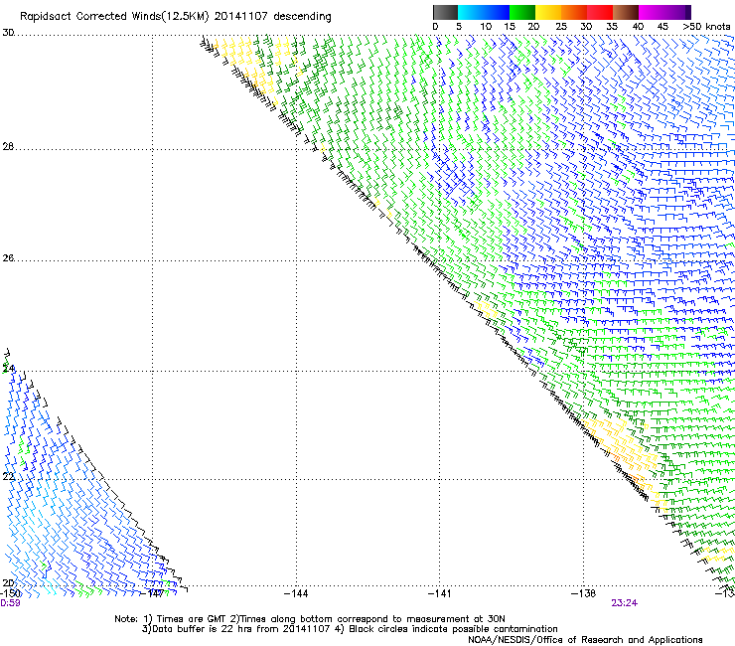This screenshot has height=646, width=735.
Task: Click the cyan 5-10 knots legend swatch
Action: point(471,12)
